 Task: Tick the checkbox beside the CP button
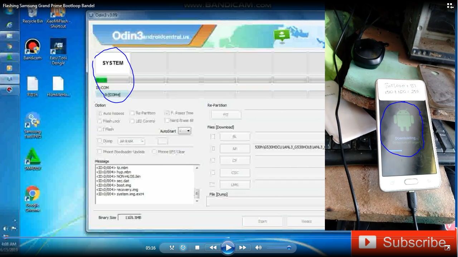(x=213, y=161)
